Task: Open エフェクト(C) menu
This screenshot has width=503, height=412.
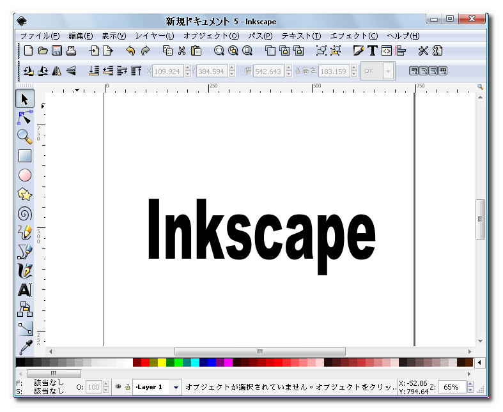Action: [354, 36]
